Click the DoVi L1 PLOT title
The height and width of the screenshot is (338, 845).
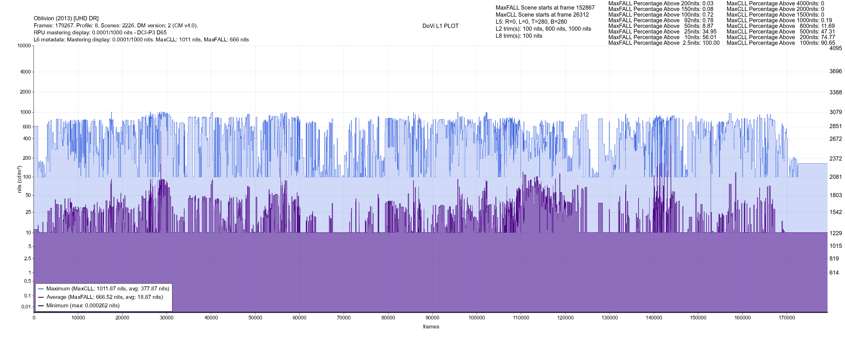(440, 26)
